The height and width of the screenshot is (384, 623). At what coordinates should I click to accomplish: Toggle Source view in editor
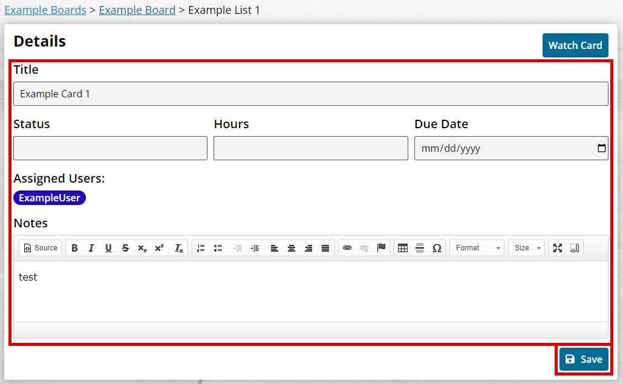[41, 248]
